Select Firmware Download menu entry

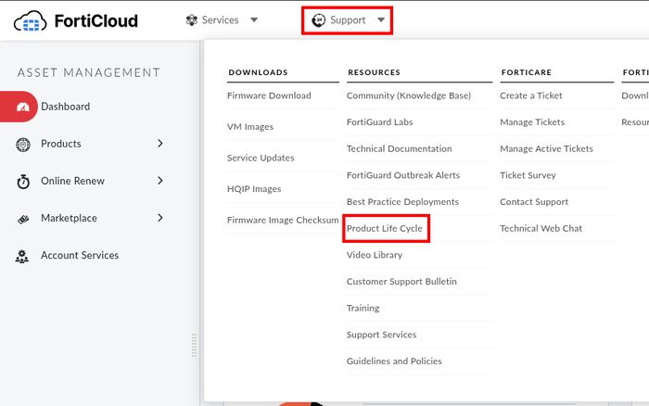269,95
